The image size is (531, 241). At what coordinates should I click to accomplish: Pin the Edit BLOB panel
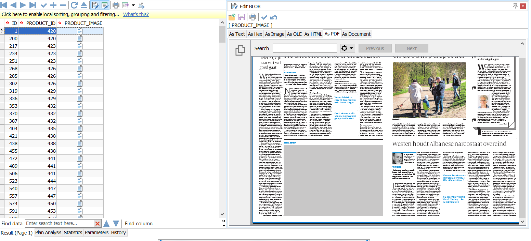(515, 6)
